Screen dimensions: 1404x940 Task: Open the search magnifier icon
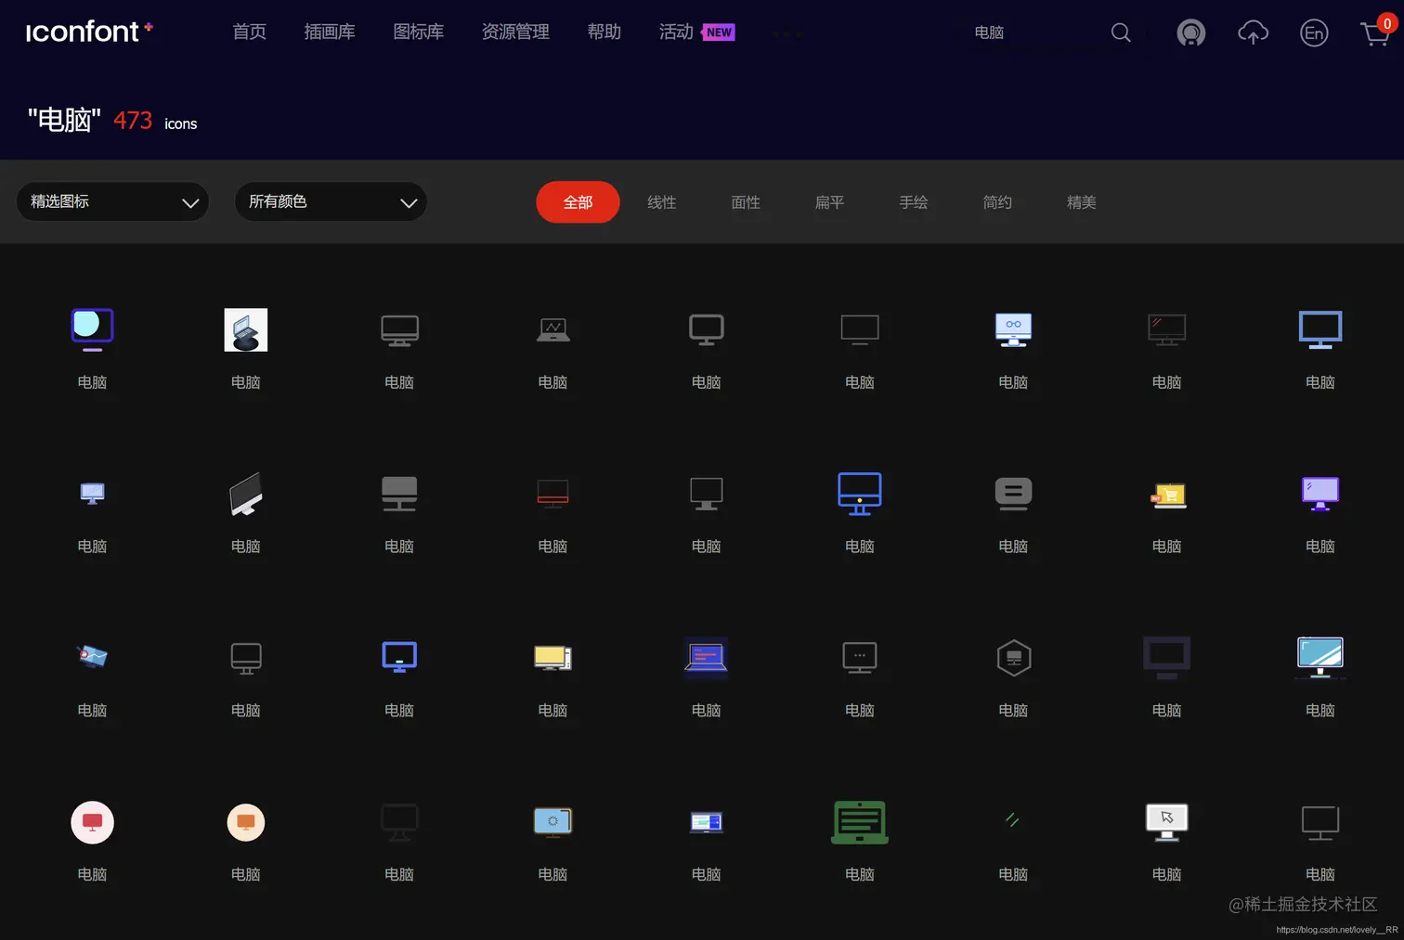1120,32
